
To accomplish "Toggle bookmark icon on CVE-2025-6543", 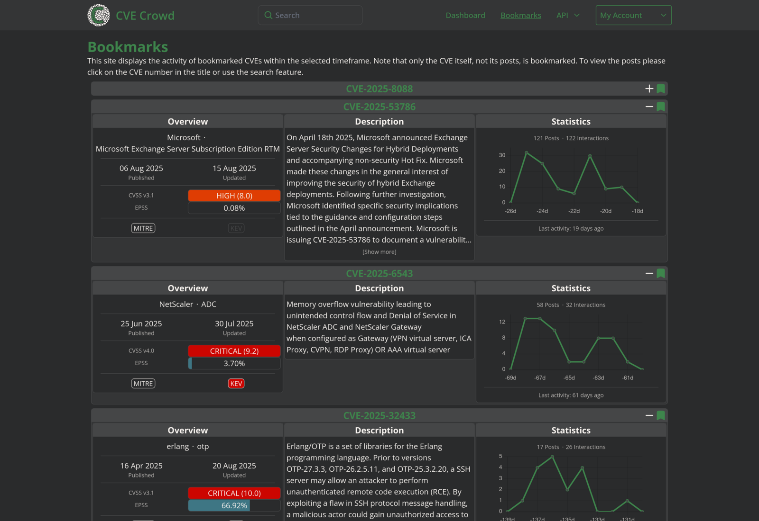I will click(x=661, y=274).
